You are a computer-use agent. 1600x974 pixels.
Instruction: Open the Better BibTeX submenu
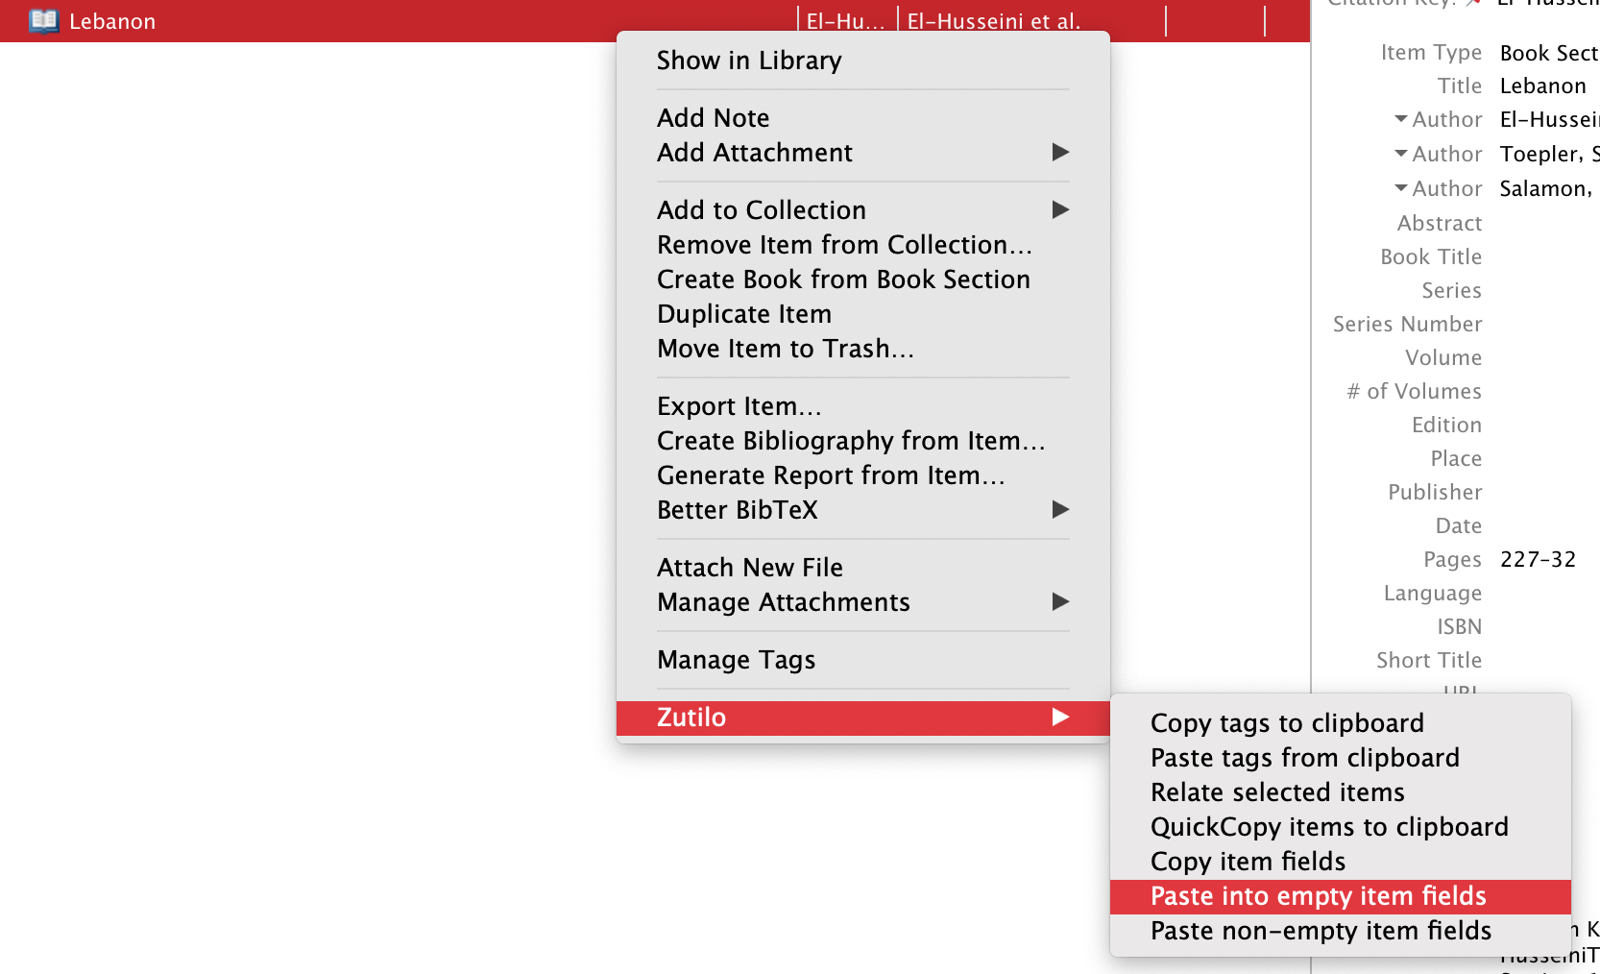coord(1060,510)
